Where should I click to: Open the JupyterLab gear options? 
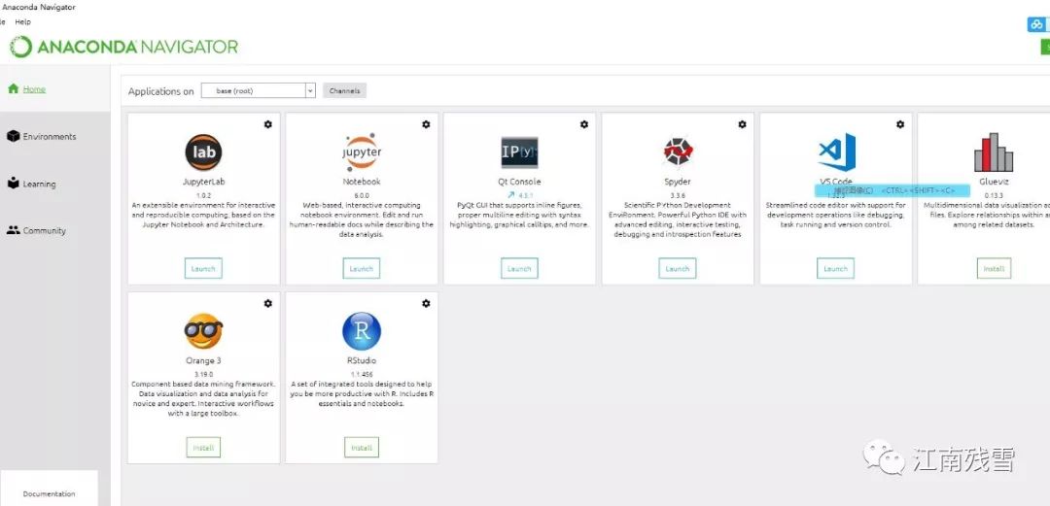268,124
